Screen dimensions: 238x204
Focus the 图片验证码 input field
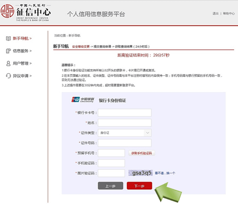point(111,173)
